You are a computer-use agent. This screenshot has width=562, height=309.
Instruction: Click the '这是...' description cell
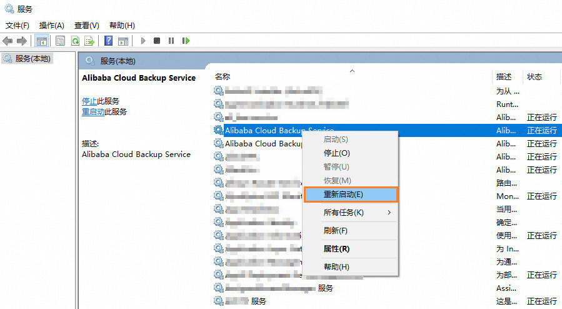click(506, 301)
